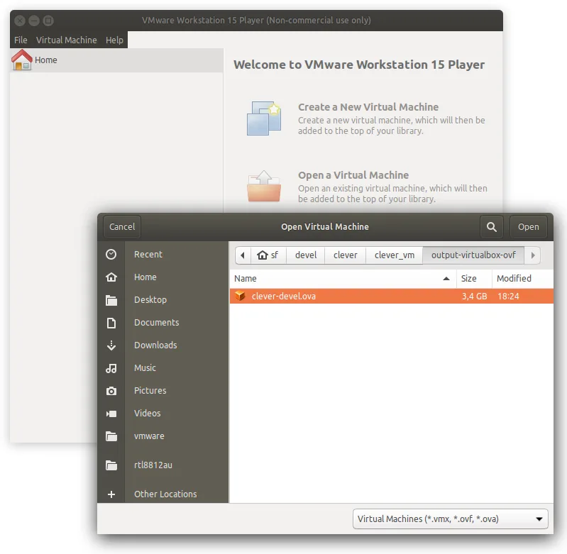This screenshot has height=554, width=567.
Task: Advance path bar with right arrow
Action: (533, 255)
